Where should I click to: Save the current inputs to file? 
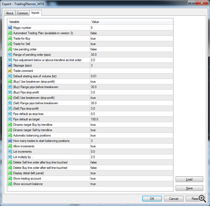click(x=189, y=188)
